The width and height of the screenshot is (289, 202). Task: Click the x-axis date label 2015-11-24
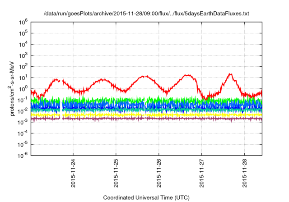pos(73,173)
